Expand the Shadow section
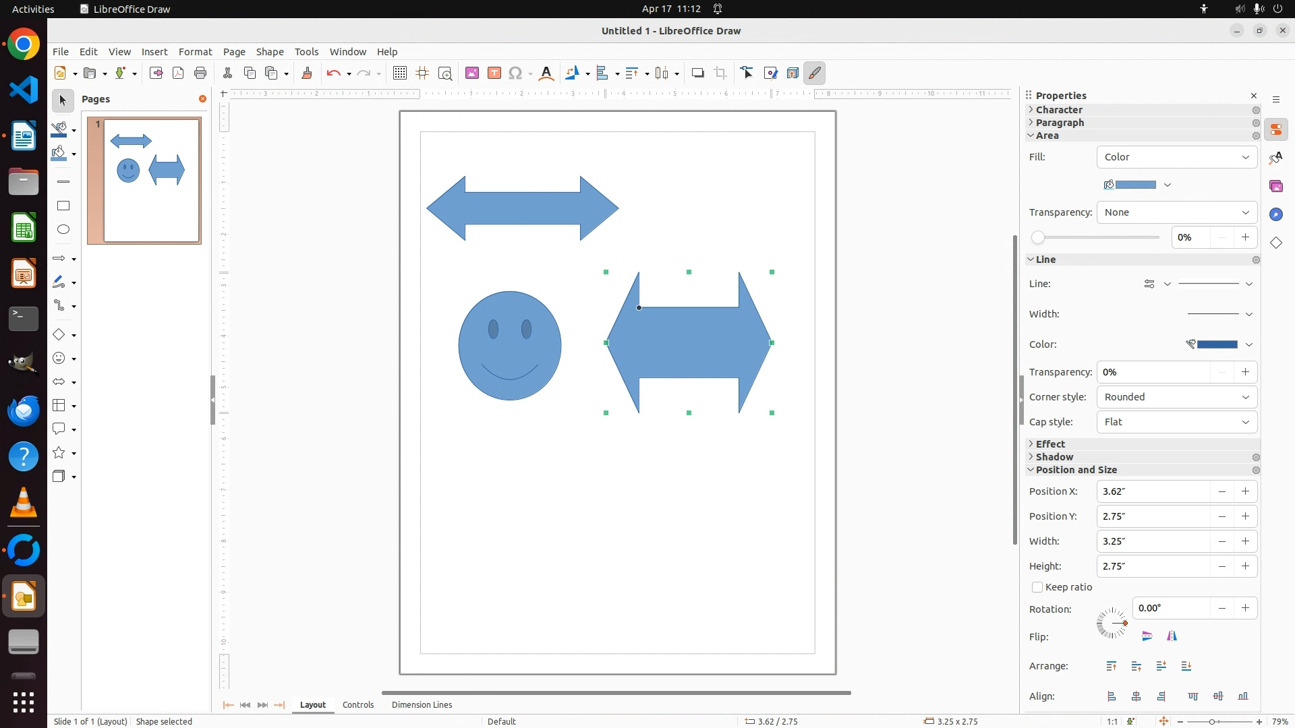This screenshot has height=728, width=1295. pos(1054,457)
